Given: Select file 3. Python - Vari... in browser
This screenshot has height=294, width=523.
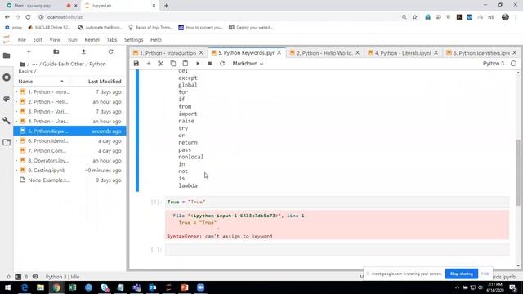Looking at the screenshot, I should (69, 111).
